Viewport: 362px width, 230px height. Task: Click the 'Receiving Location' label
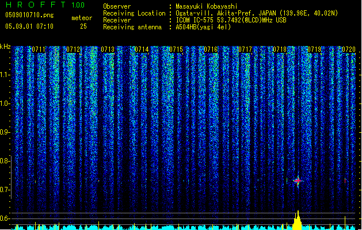[x=134, y=13]
